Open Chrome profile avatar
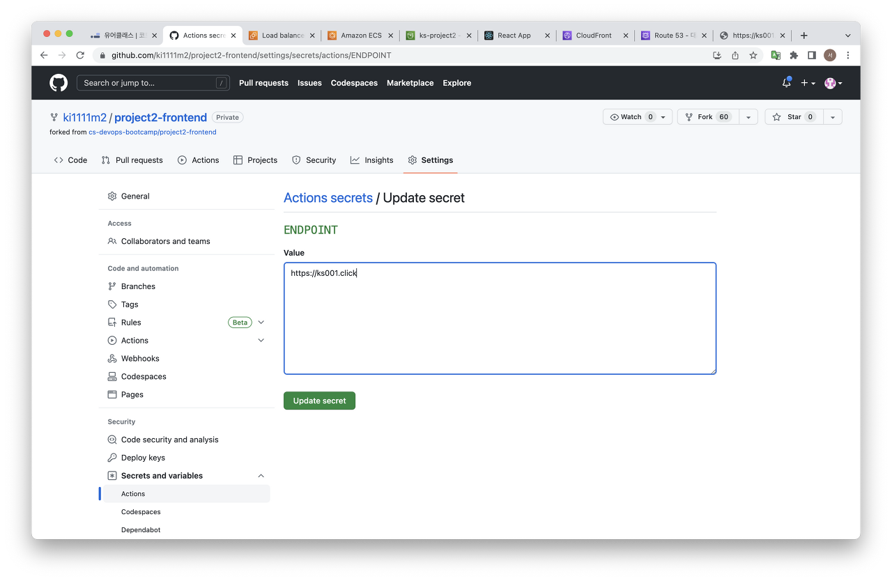The height and width of the screenshot is (581, 892). click(830, 55)
